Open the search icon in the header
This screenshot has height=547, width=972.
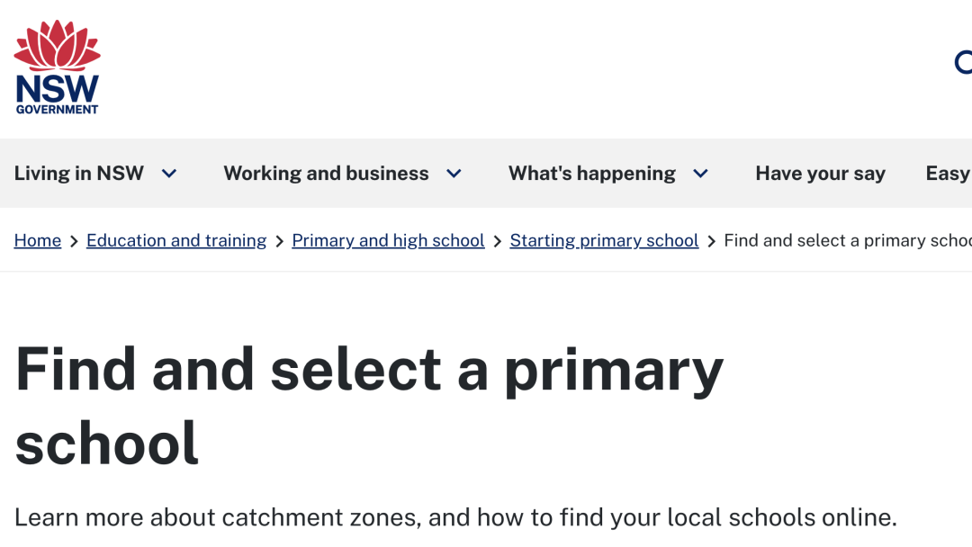click(x=963, y=62)
